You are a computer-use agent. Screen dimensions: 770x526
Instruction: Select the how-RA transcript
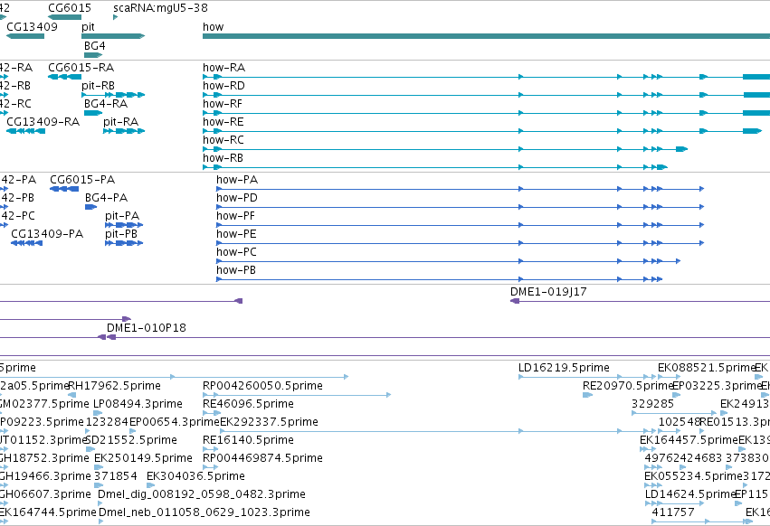[x=486, y=77]
